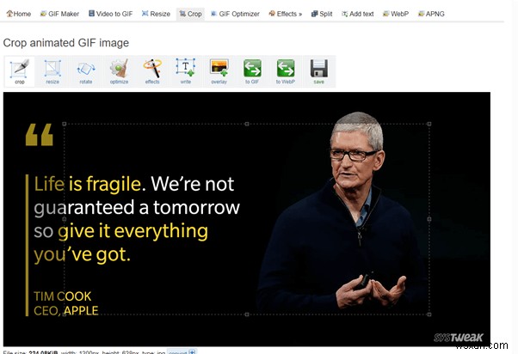Open the Resize menu item
Image resolution: width=518 pixels, height=354 pixels.
(156, 14)
